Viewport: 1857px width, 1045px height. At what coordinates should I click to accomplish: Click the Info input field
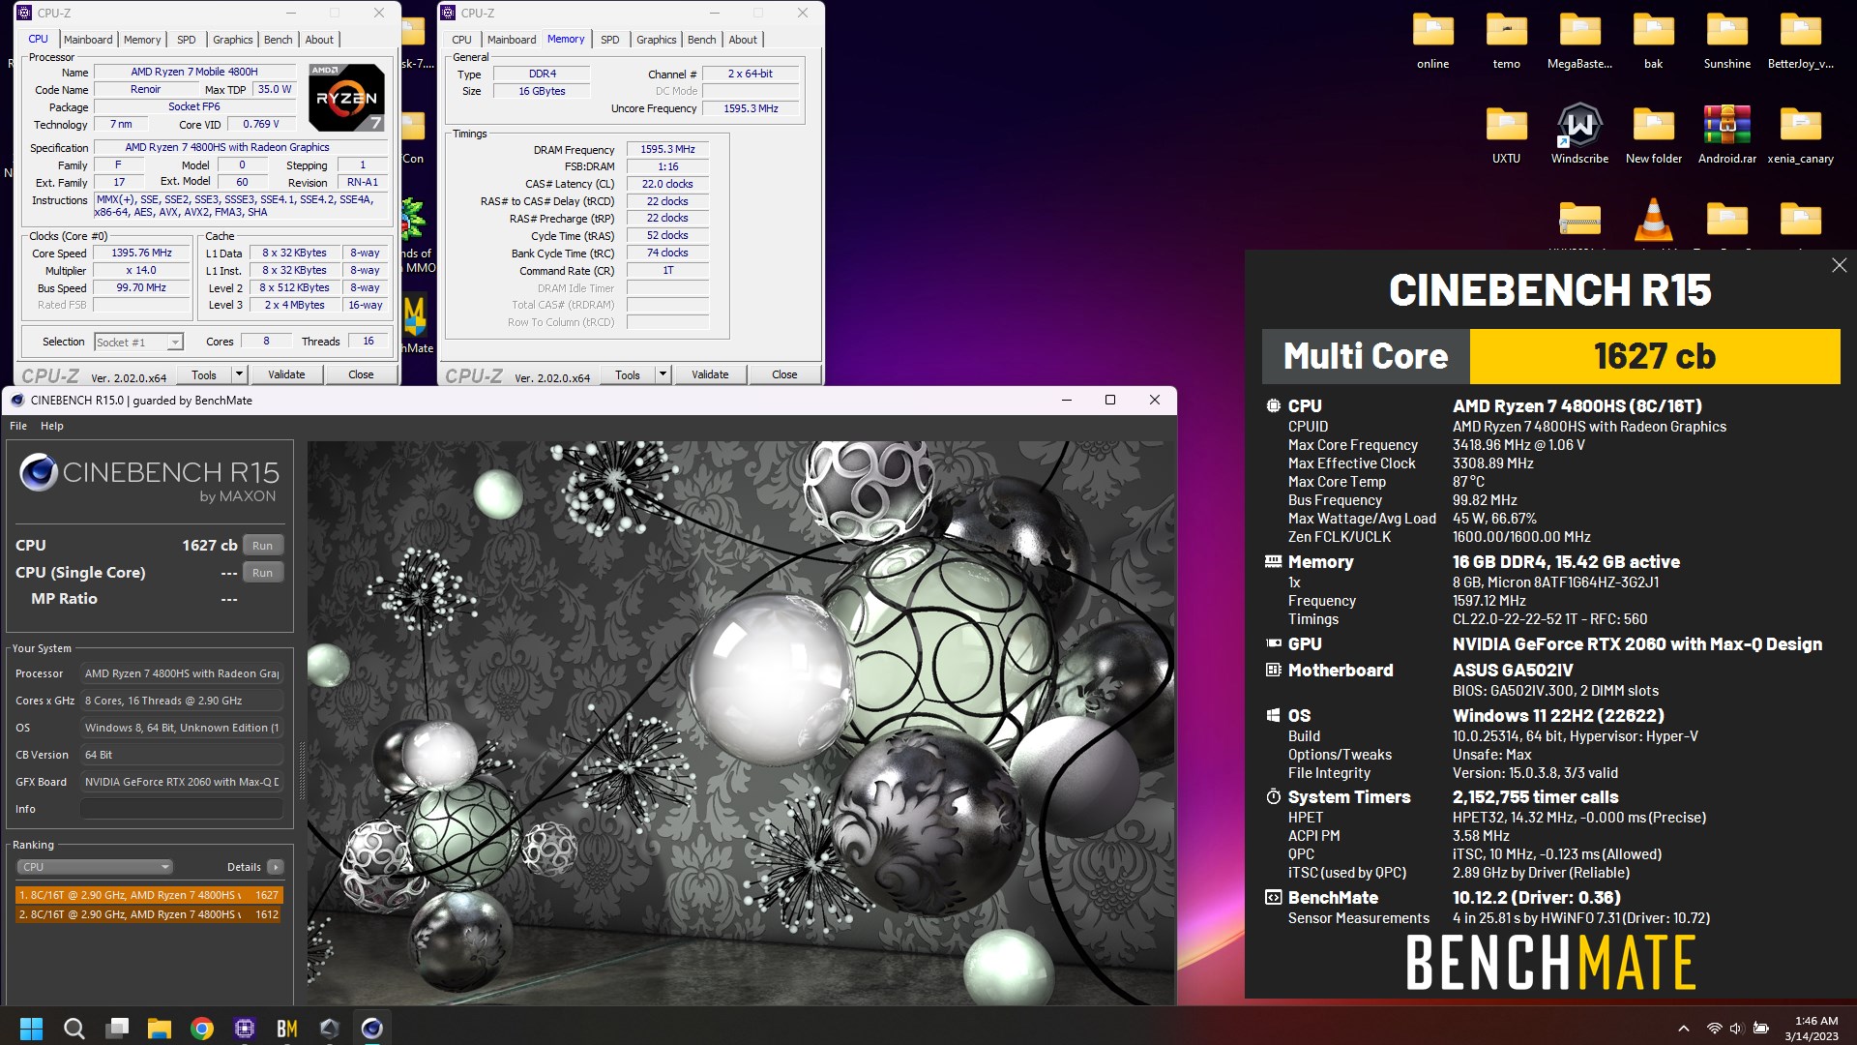pyautogui.click(x=182, y=809)
